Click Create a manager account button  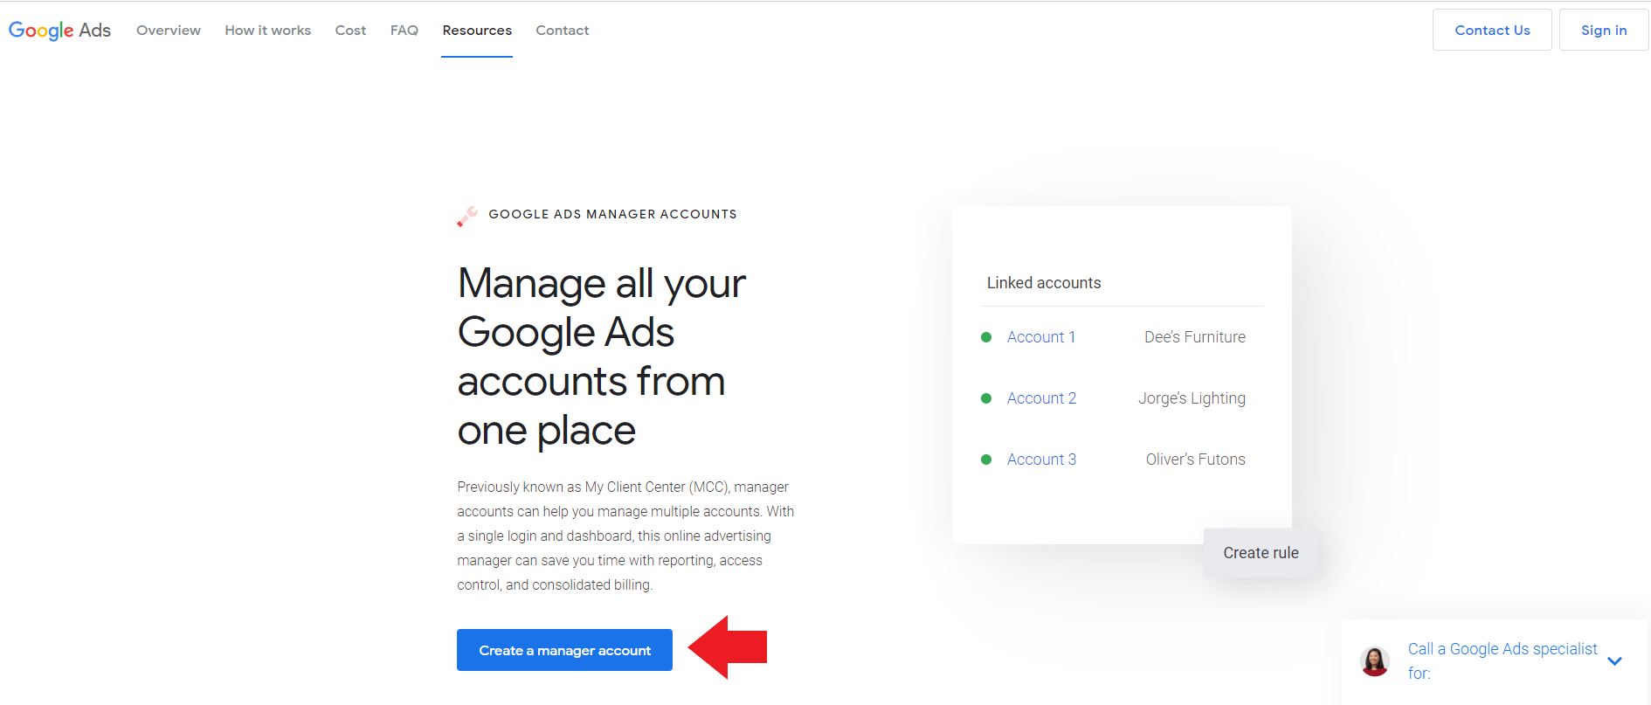pos(564,650)
